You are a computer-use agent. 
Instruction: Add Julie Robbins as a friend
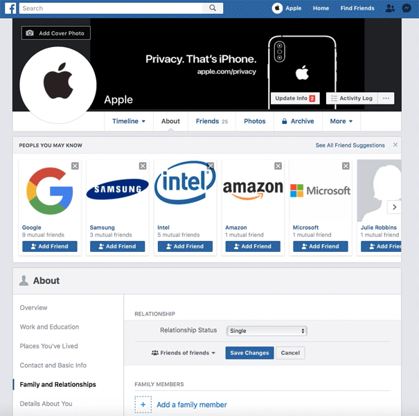pyautogui.click(x=381, y=246)
